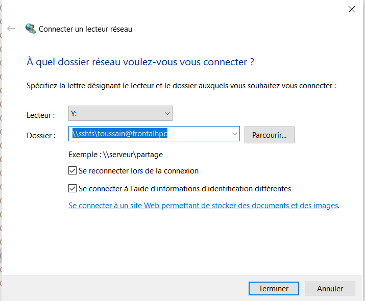Screen dimensions: 365x301
Task: Click the 'Connecter un lecteur réseau' title text
Action: [85, 29]
